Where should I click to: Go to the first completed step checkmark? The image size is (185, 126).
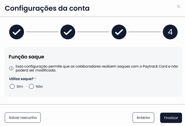pyautogui.click(x=17, y=32)
